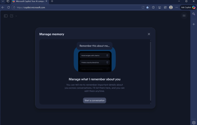Add a sidebar app with plus icon
197x125 pixels.
(194, 24)
